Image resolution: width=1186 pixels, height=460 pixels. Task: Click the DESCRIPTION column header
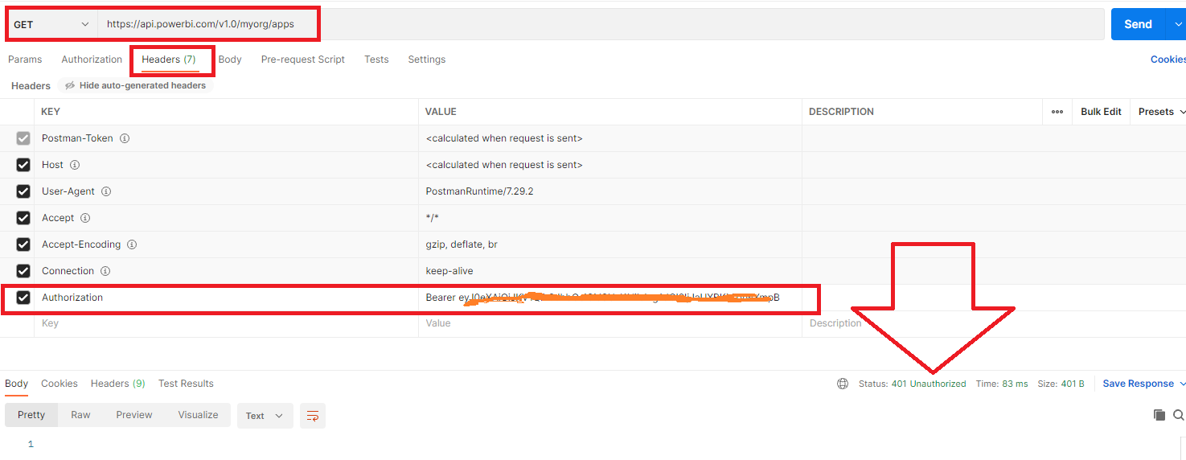click(x=841, y=112)
